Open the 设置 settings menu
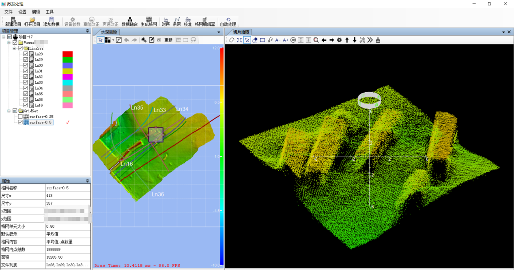Screen dimensions: 514x270 22,12
